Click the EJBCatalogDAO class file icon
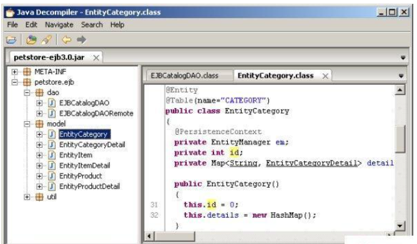The image size is (417, 244). [52, 103]
